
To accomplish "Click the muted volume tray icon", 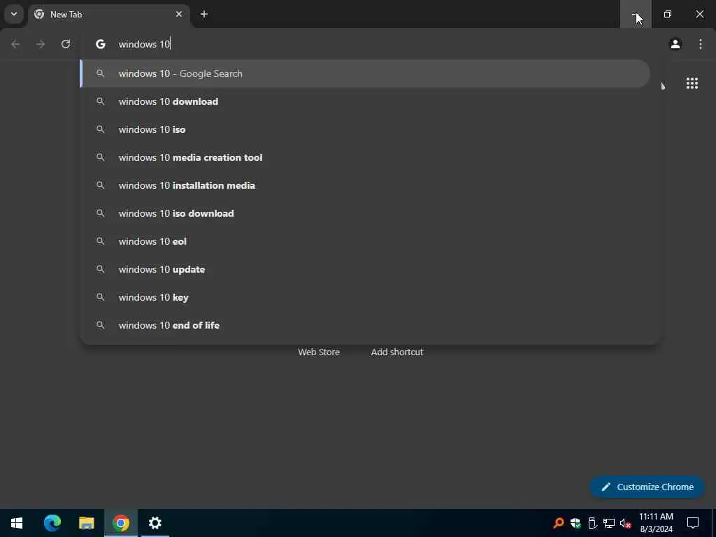I will click(626, 523).
